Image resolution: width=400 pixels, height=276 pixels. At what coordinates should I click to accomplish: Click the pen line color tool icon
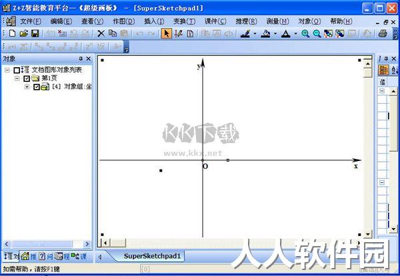coord(245,33)
